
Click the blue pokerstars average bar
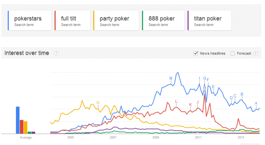coord(18,120)
